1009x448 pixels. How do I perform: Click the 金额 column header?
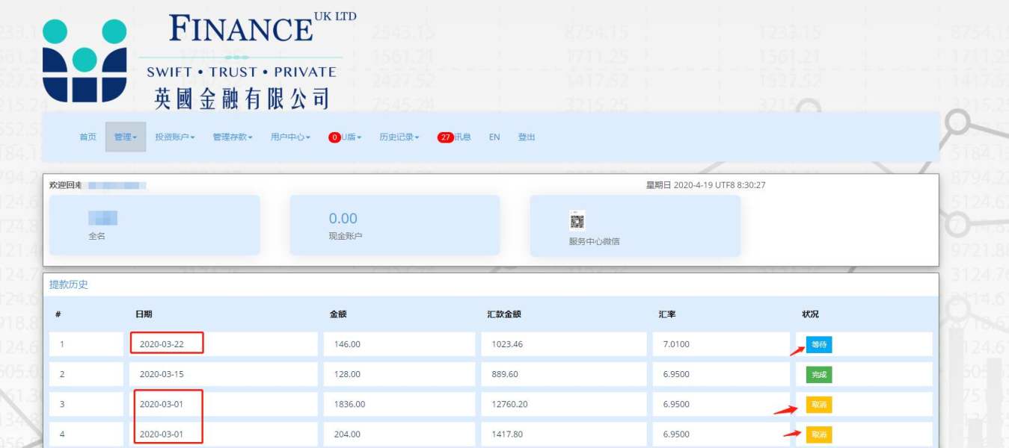click(x=338, y=314)
